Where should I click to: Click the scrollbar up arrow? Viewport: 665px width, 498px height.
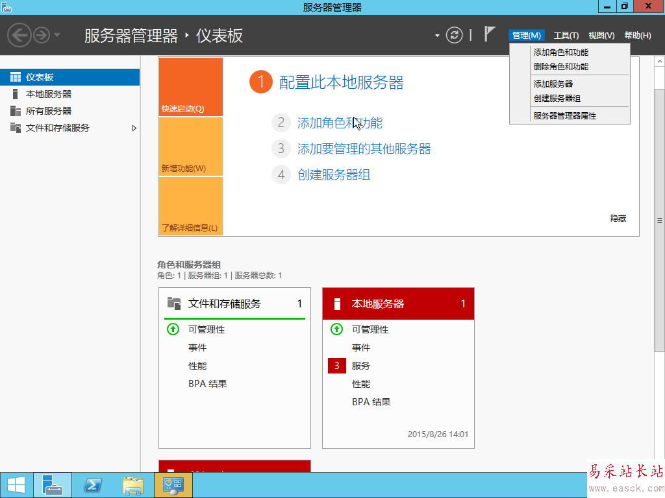click(x=660, y=62)
